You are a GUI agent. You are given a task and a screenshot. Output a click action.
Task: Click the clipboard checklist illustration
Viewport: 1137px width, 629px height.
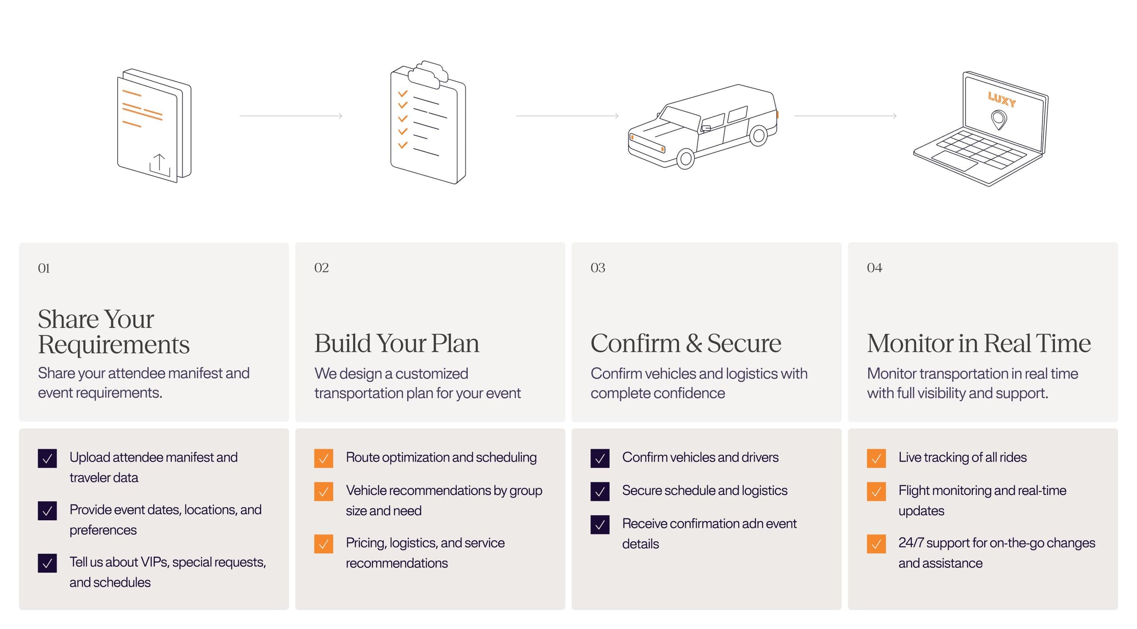click(x=428, y=123)
